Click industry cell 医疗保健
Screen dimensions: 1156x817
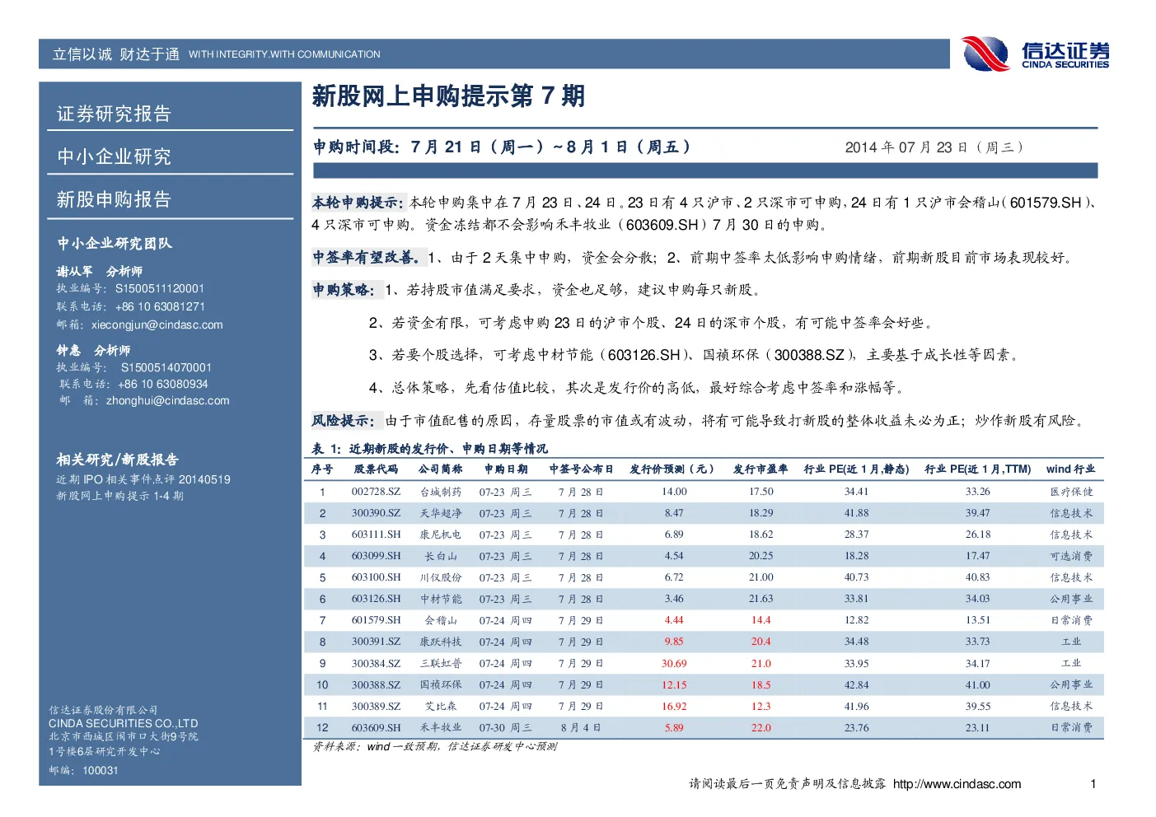(x=1071, y=492)
